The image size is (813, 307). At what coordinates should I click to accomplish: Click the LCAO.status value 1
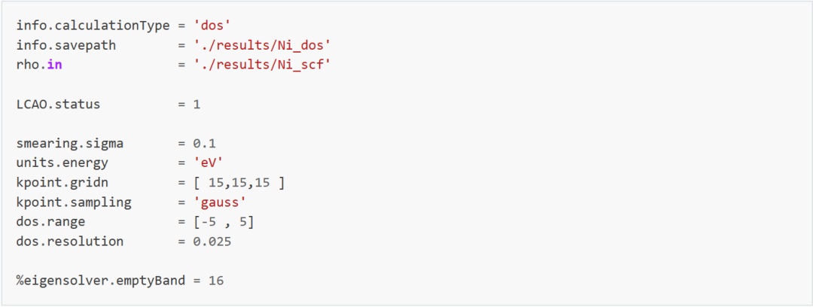[x=196, y=105]
